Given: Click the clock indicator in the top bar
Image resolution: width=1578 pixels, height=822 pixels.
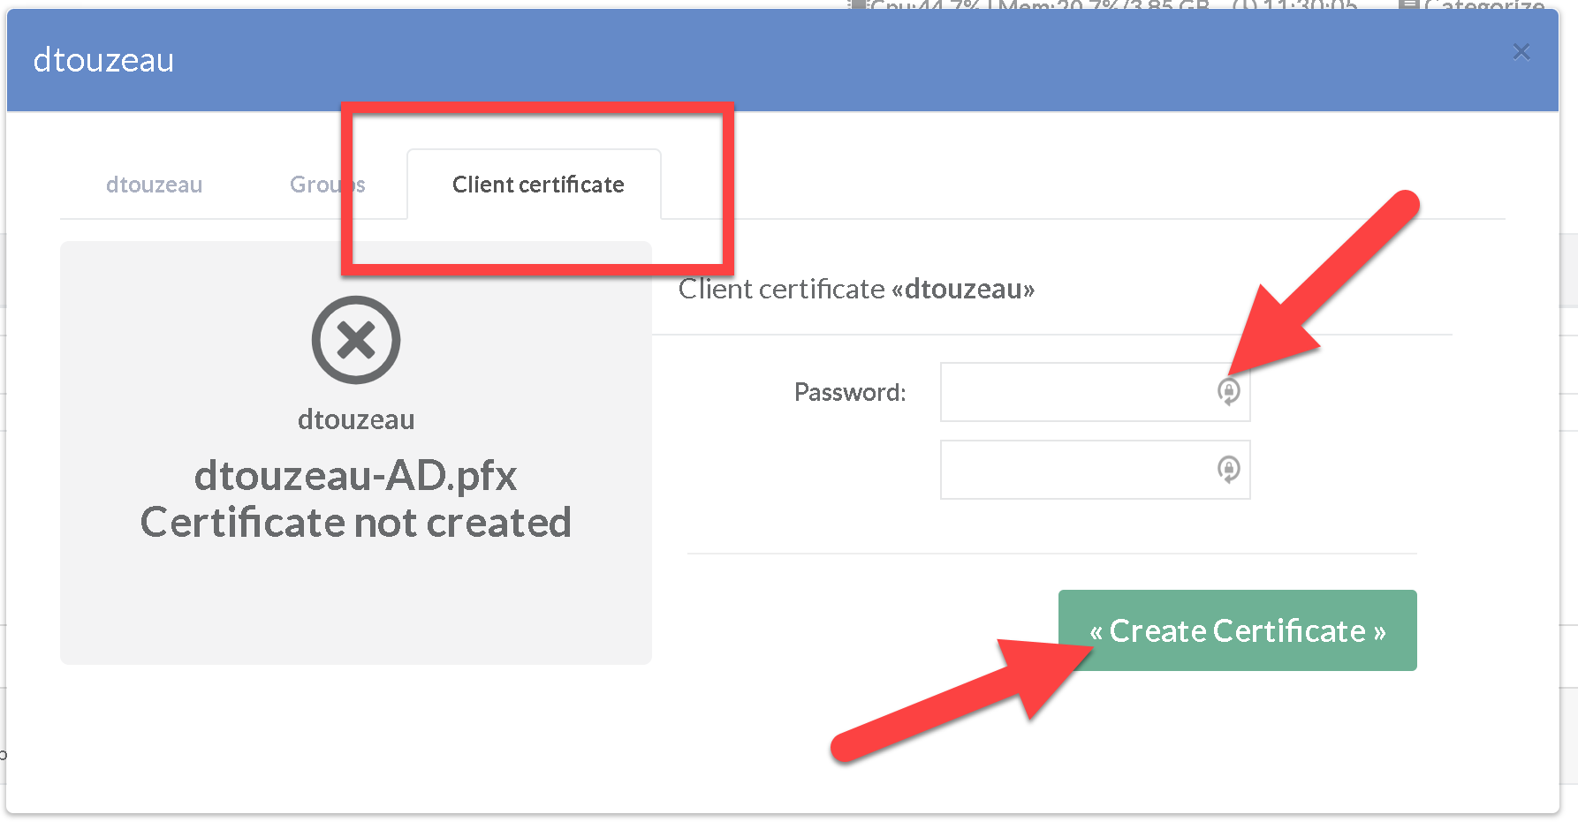Looking at the screenshot, I should [1295, 5].
